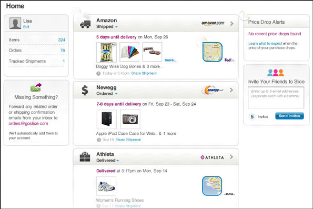Expand the Athleta Delivered status dropdown

tap(118, 161)
